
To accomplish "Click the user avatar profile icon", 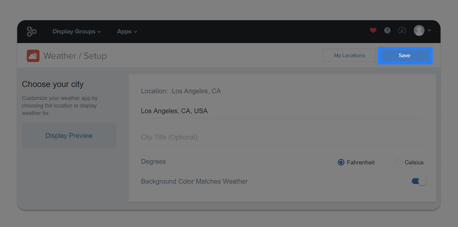I will pyautogui.click(x=420, y=30).
